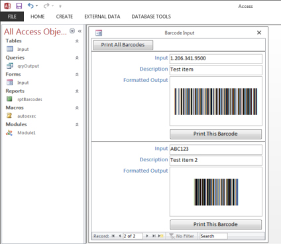Collapse the navigation pane with shutter bar button
The height and width of the screenshot is (244, 281).
80,31
